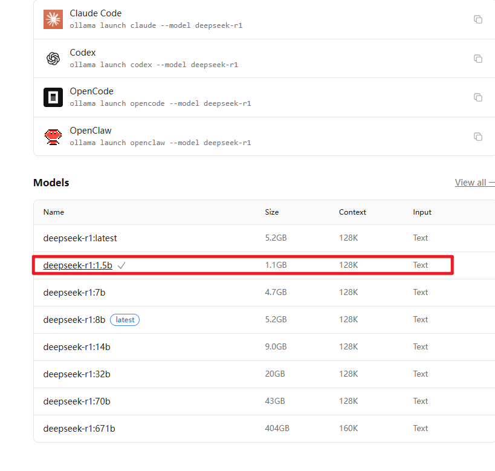495x471 pixels.
Task: Click the Models section heading
Action: pos(51,183)
